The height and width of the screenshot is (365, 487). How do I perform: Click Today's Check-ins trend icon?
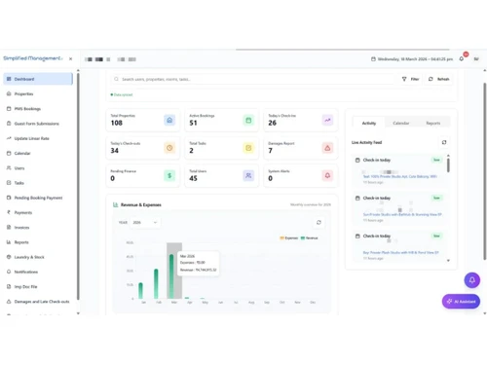(327, 121)
